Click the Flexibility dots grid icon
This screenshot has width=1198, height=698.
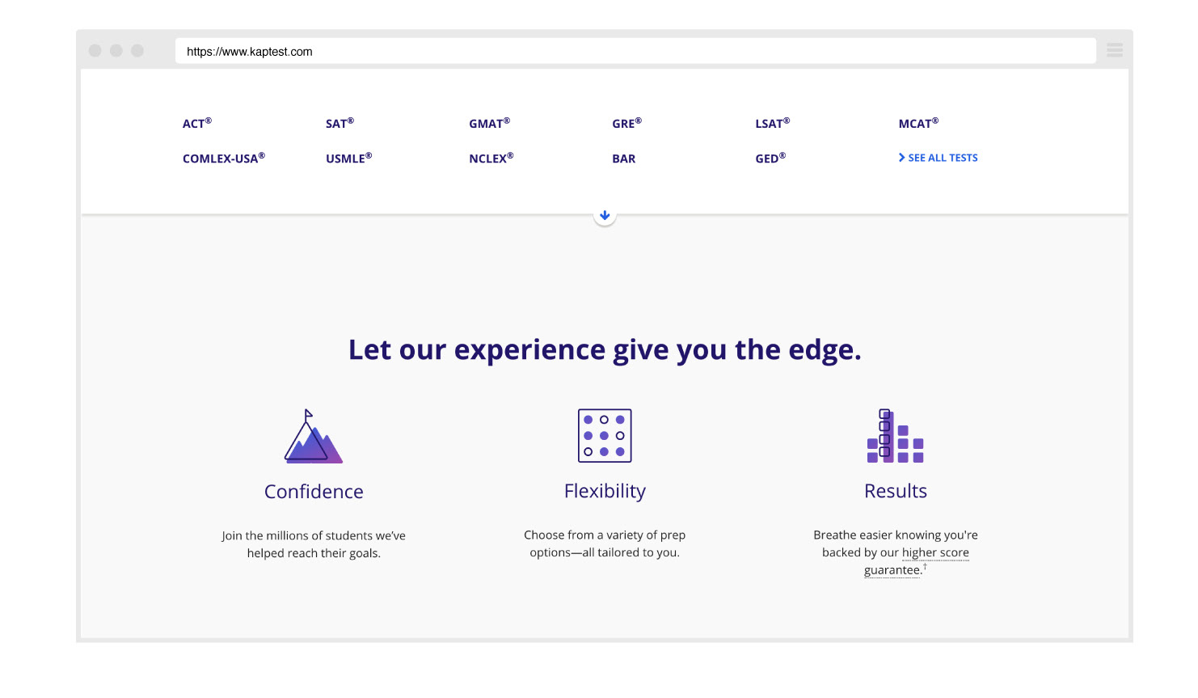click(x=605, y=436)
